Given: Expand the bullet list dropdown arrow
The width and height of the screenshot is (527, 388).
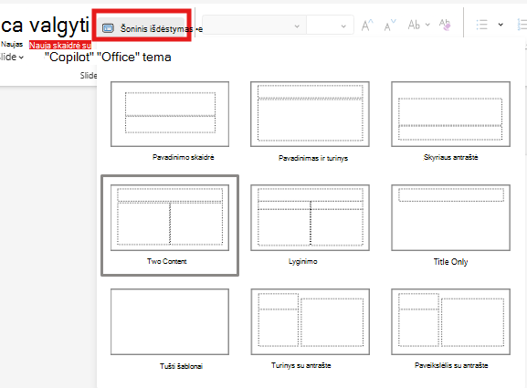Looking at the screenshot, I should (x=501, y=25).
